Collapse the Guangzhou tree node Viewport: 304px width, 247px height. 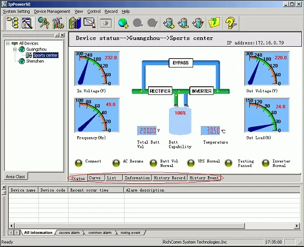coord(15,49)
